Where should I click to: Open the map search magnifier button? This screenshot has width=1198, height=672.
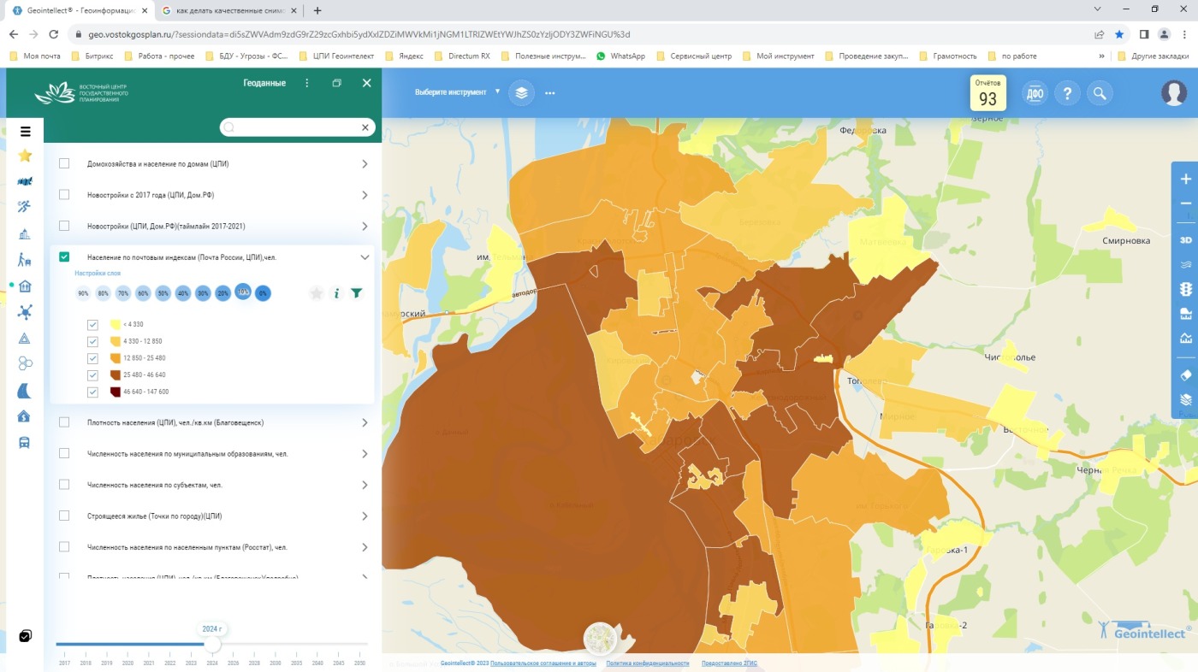coord(1100,93)
